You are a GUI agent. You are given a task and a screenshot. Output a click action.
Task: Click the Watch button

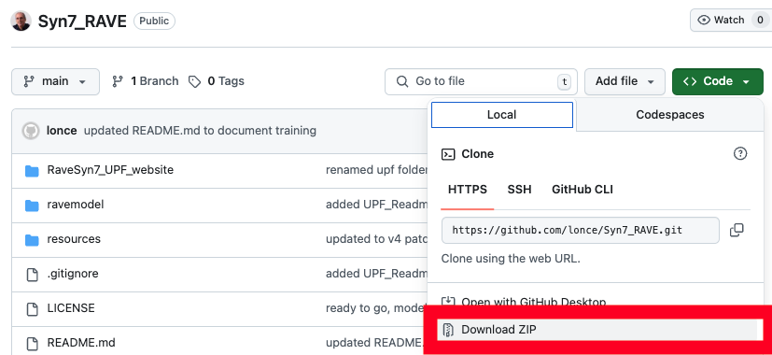tap(731, 21)
